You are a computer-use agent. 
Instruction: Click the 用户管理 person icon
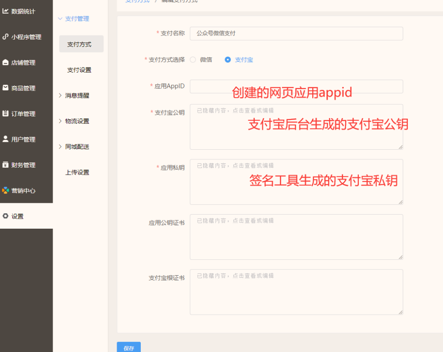[x=5, y=139]
